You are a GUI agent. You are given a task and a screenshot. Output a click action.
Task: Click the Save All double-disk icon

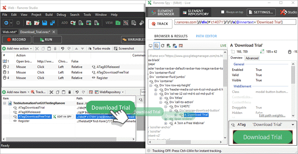coord(52,23)
